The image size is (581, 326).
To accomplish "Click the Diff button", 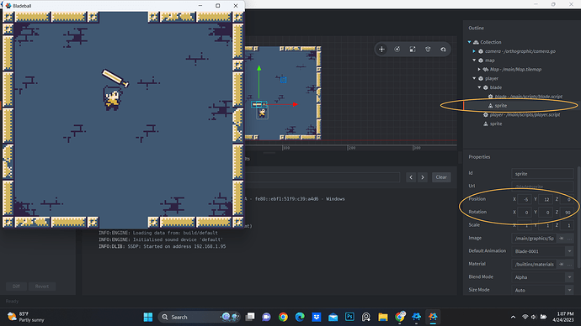I will 16,287.
